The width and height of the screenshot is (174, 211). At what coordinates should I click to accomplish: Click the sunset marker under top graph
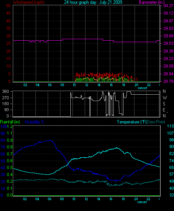(x=142, y=88)
